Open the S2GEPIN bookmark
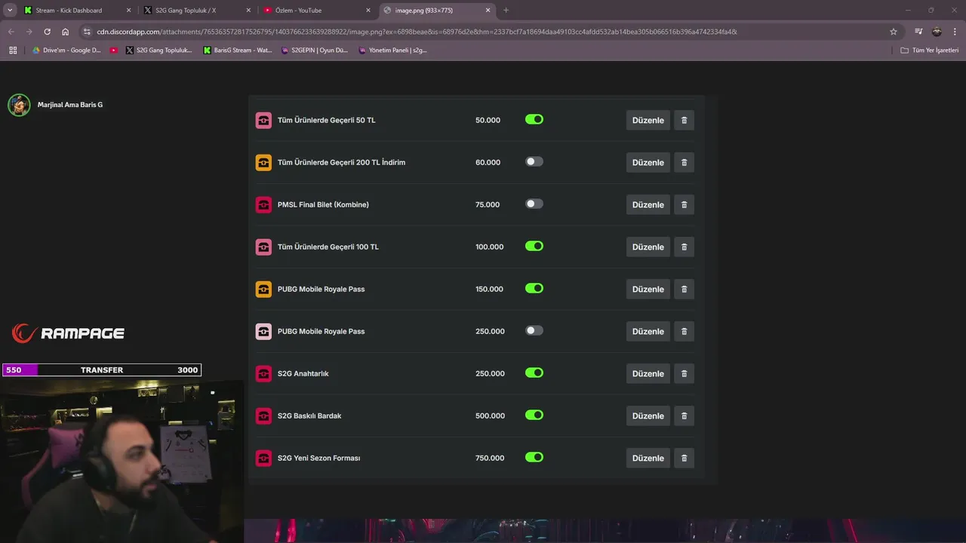966x543 pixels. point(315,51)
